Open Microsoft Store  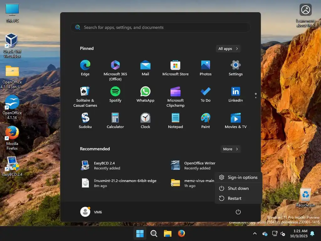(176, 68)
